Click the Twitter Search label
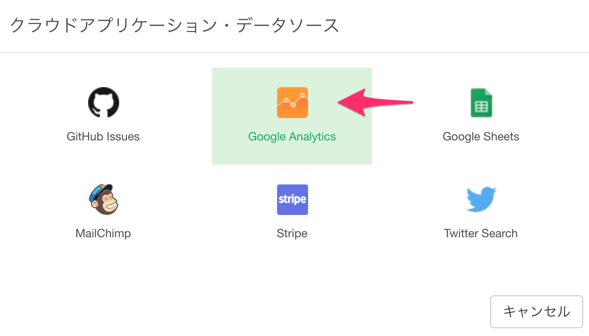This screenshot has height=336, width=589. tap(481, 233)
